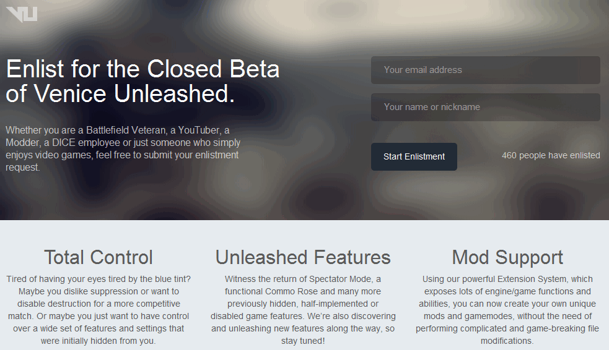The image size is (609, 350).
Task: Click 'functional Commo Rose' text line
Action: [303, 291]
